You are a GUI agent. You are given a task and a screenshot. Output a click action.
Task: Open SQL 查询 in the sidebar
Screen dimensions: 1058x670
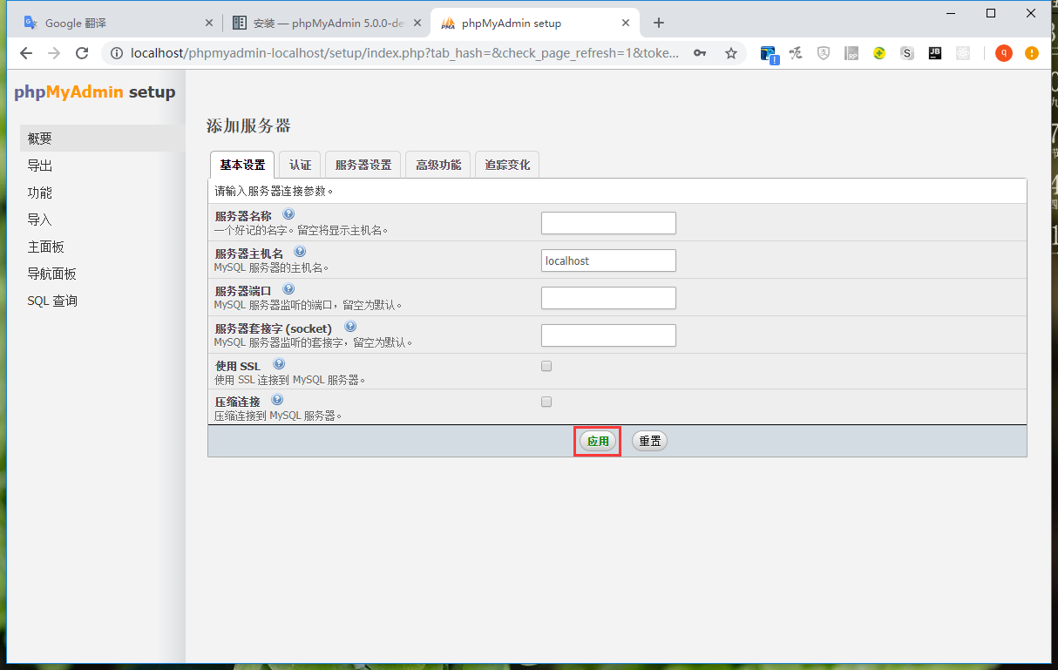[103, 301]
